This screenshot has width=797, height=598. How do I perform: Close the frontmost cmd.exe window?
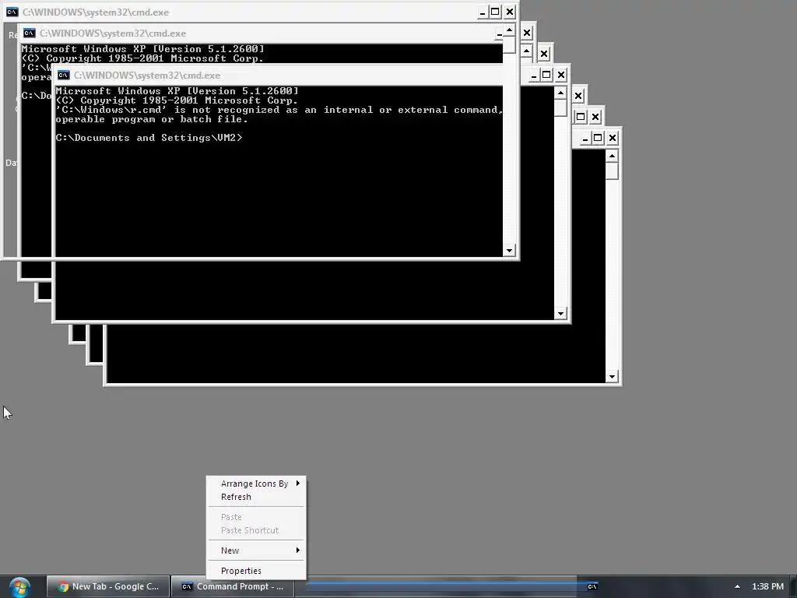(510, 12)
